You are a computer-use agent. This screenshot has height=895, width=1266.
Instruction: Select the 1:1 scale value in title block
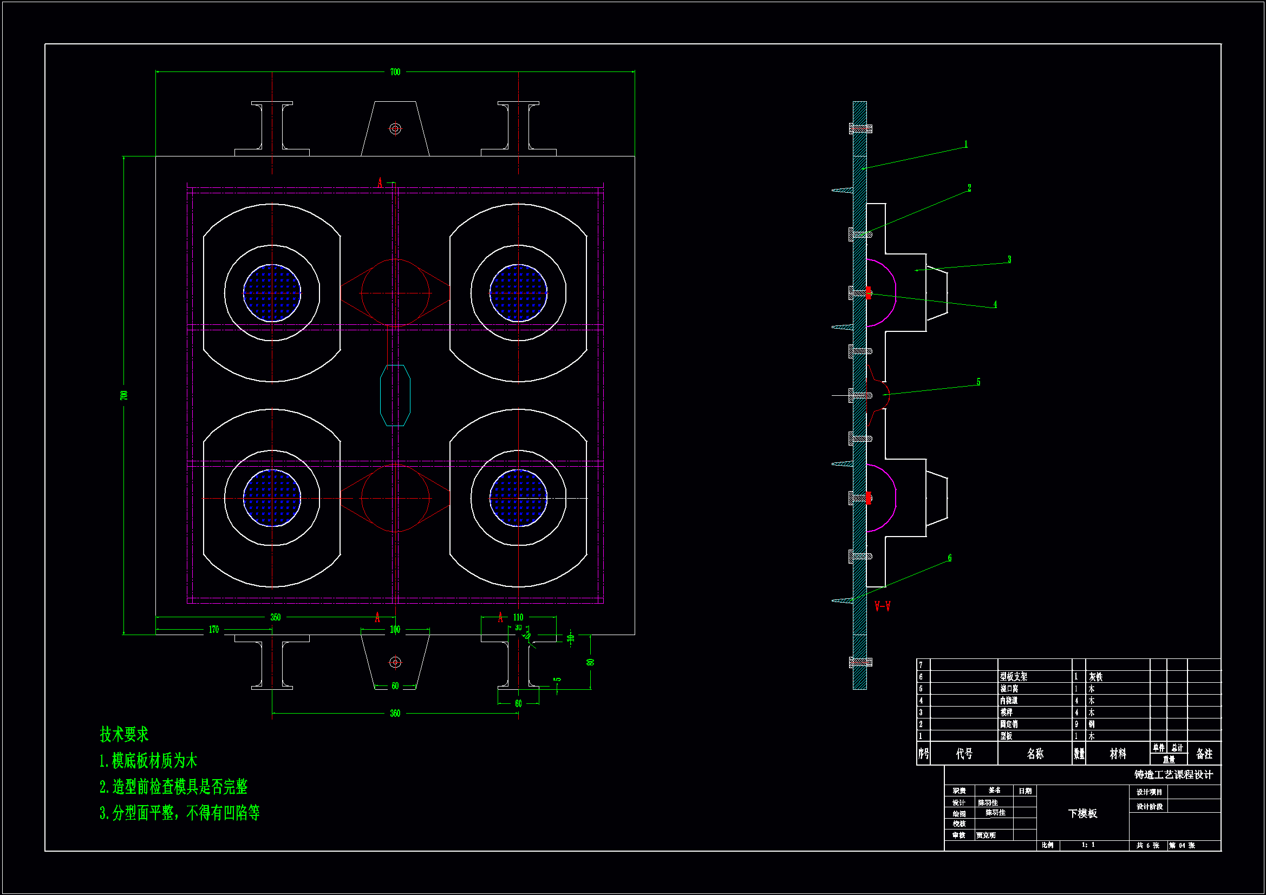pyautogui.click(x=1088, y=845)
